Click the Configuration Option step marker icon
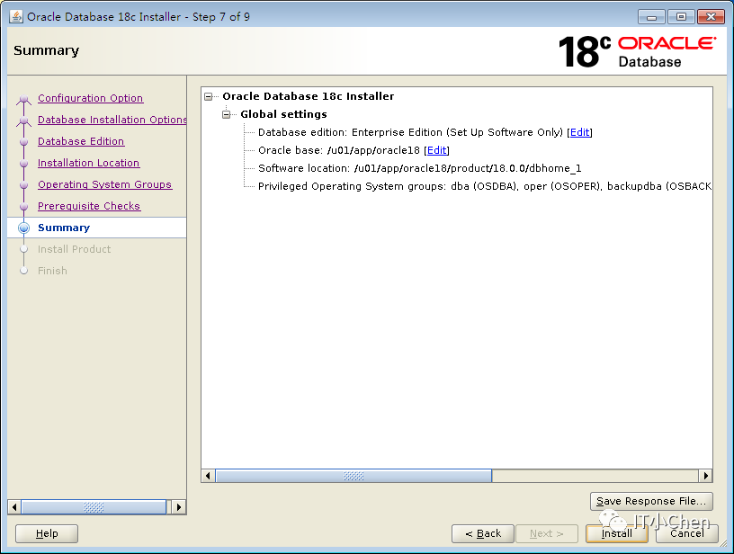The height and width of the screenshot is (554, 734). [x=24, y=99]
